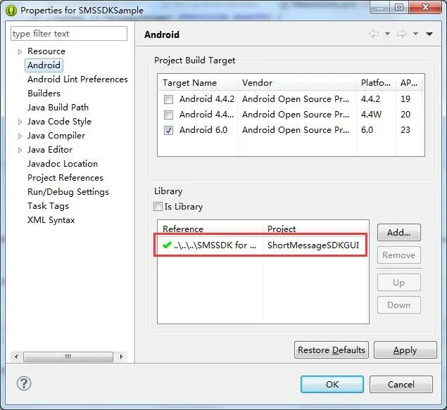Open Project References page
Image resolution: width=447 pixels, height=410 pixels.
click(x=65, y=178)
